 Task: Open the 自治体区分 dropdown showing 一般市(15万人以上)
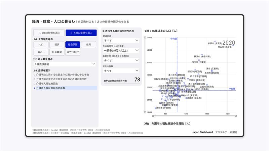[x=121, y=51]
